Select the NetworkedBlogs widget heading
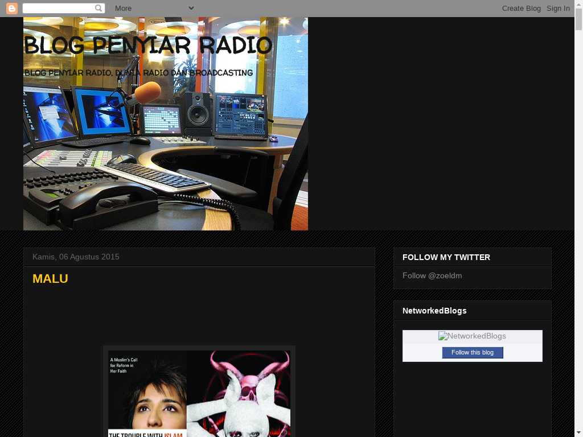 434,311
